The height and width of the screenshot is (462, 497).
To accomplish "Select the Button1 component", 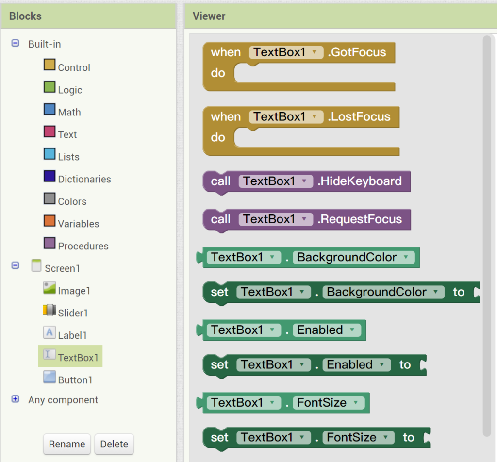I will pyautogui.click(x=75, y=379).
